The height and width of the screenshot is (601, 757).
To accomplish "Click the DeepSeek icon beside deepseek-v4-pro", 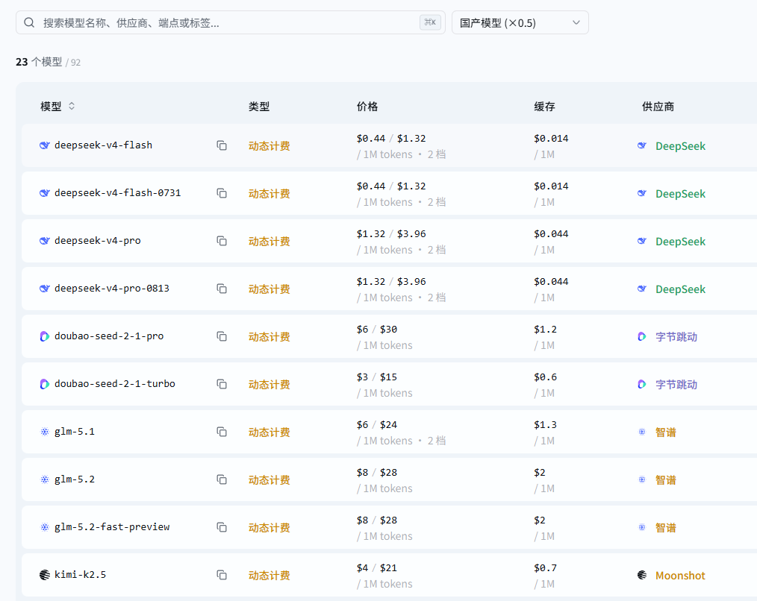I will [44, 241].
